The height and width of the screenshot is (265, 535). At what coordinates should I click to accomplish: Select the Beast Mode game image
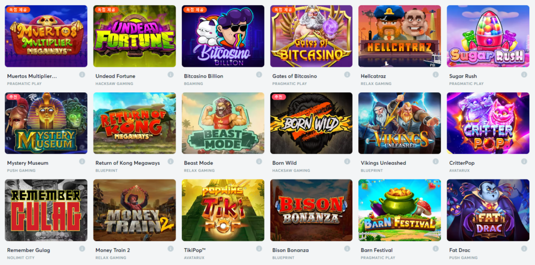(223, 123)
